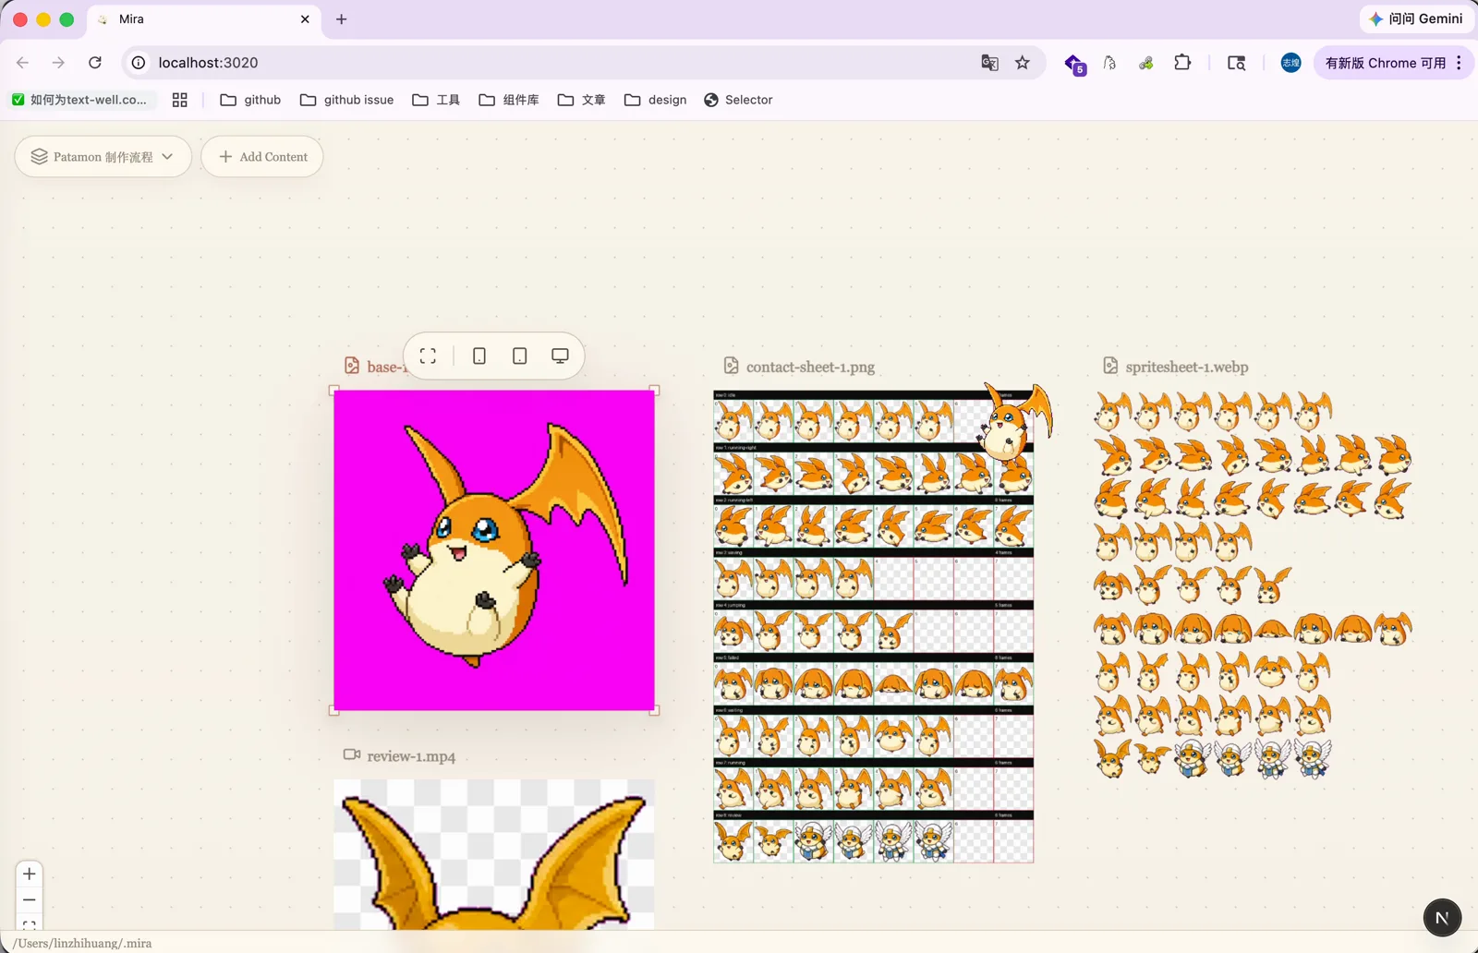1478x953 pixels.
Task: Click the Mira browser tab
Action: (x=204, y=19)
